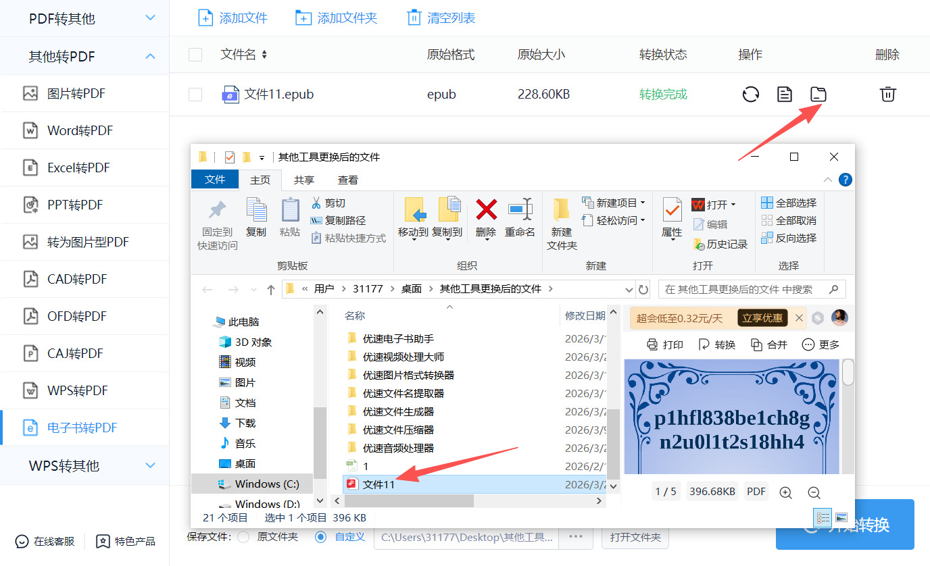Tick the checkbox for 文件11.epub
This screenshot has width=930, height=566.
[195, 95]
